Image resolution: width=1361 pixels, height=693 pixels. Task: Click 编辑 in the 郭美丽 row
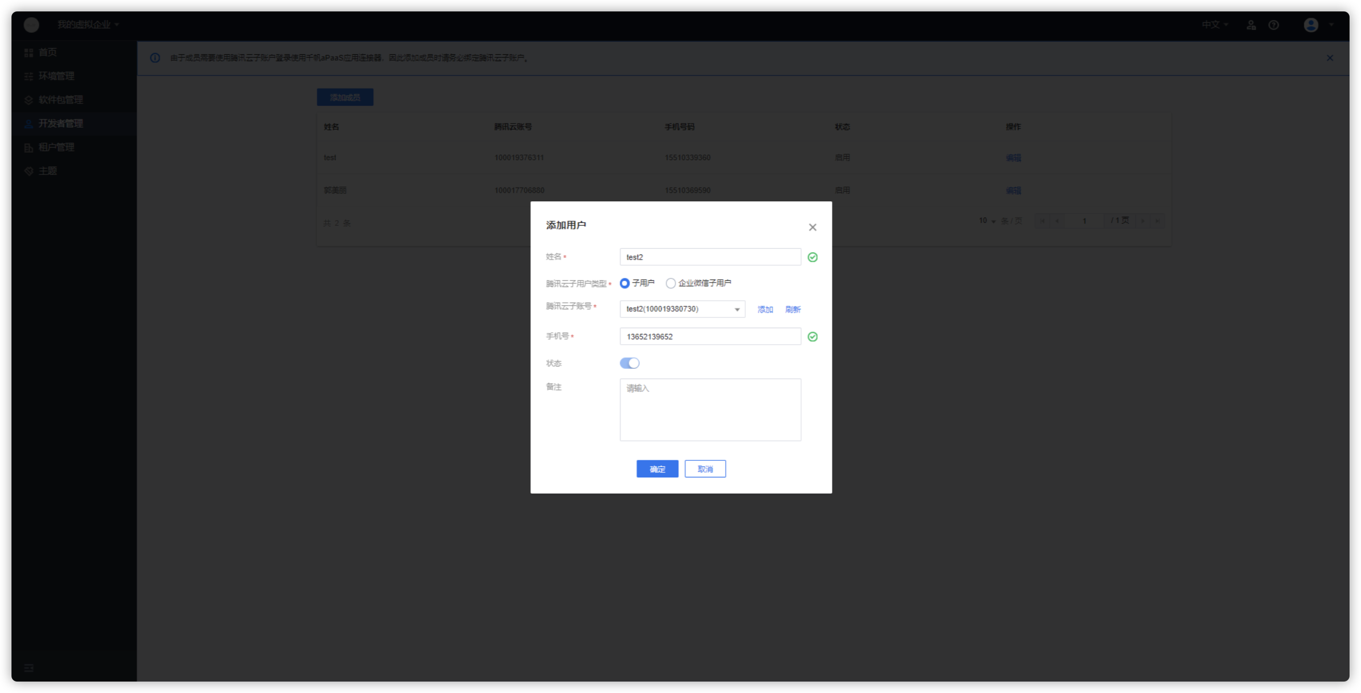tap(1013, 190)
